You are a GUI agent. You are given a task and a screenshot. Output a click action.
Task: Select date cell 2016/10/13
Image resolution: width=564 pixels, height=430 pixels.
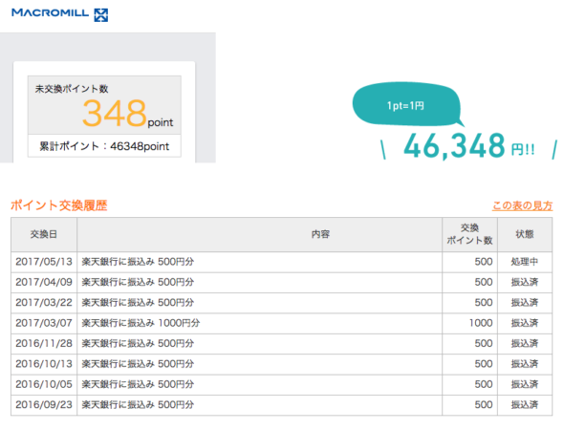click(x=44, y=364)
